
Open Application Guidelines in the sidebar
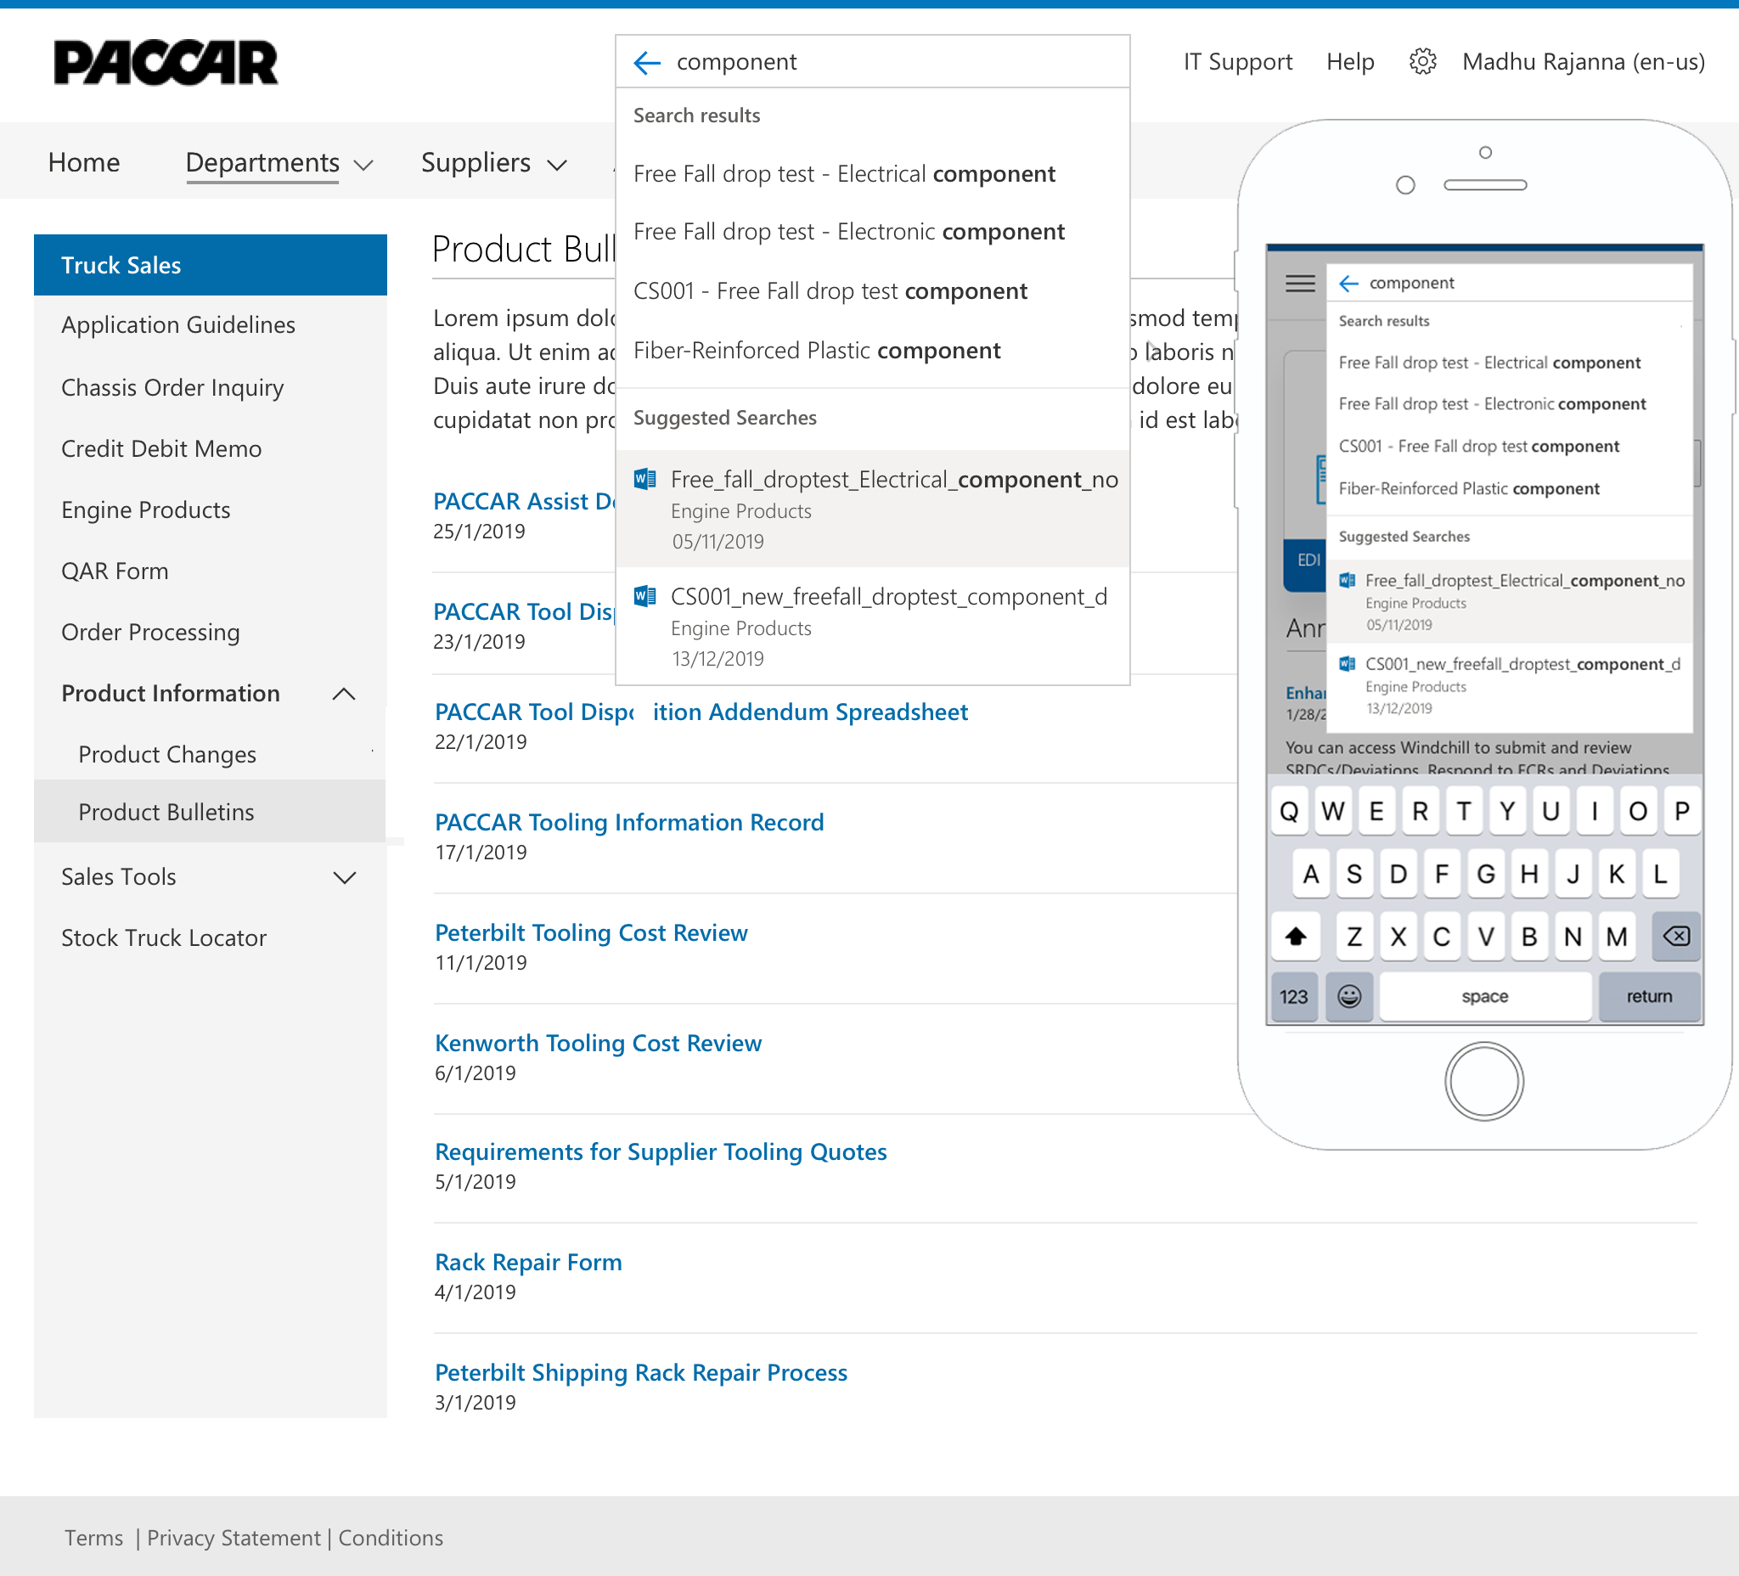point(177,325)
